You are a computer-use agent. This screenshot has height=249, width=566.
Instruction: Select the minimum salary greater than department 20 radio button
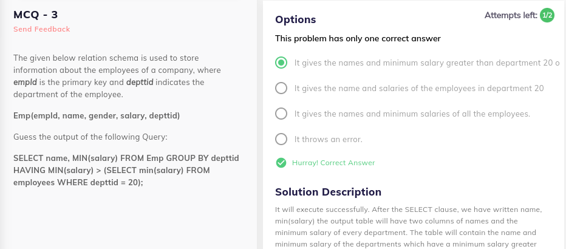click(281, 63)
